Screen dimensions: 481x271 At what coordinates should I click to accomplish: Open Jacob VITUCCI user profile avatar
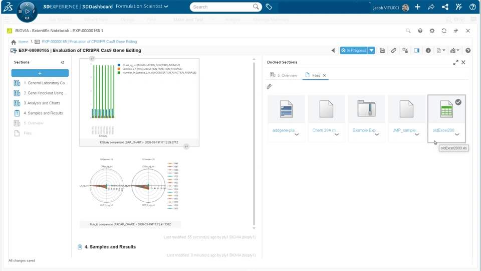[405, 8]
